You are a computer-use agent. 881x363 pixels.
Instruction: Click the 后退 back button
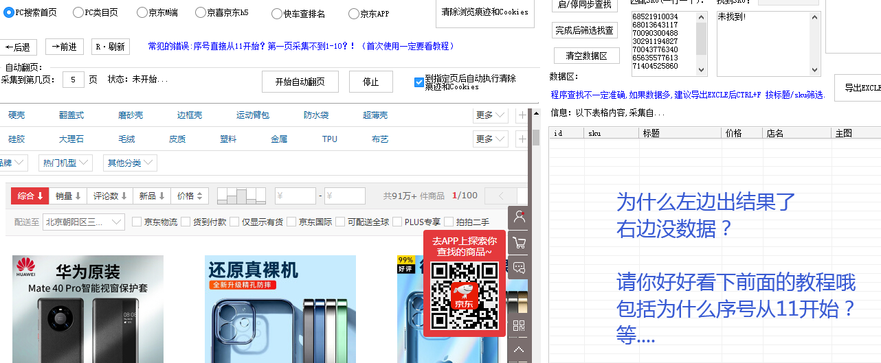coord(18,47)
